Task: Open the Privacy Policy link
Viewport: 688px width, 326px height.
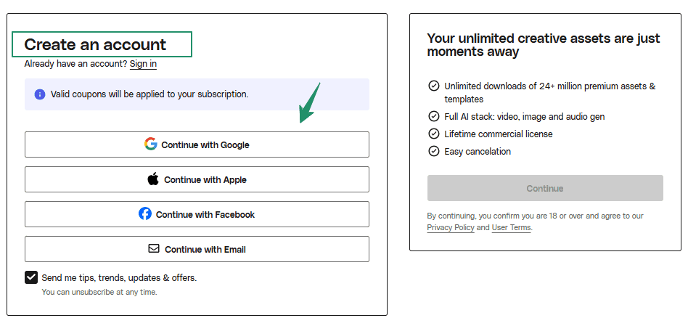Action: point(450,228)
